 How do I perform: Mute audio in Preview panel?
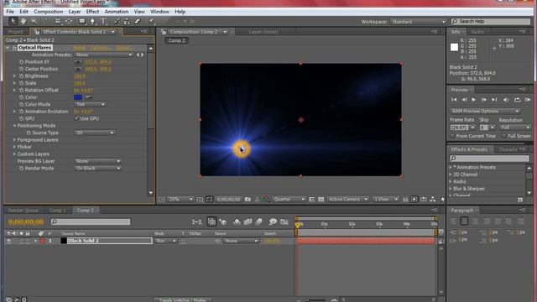tap(506, 100)
